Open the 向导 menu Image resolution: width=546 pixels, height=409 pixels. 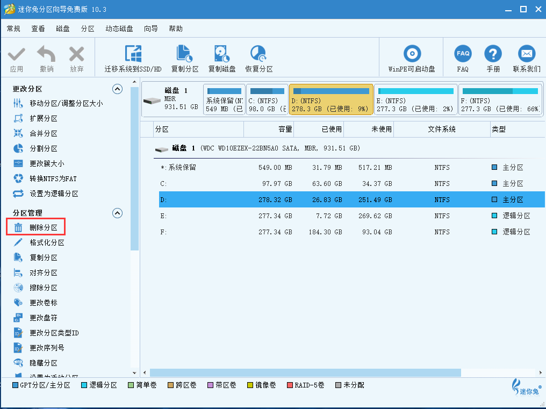pos(151,28)
